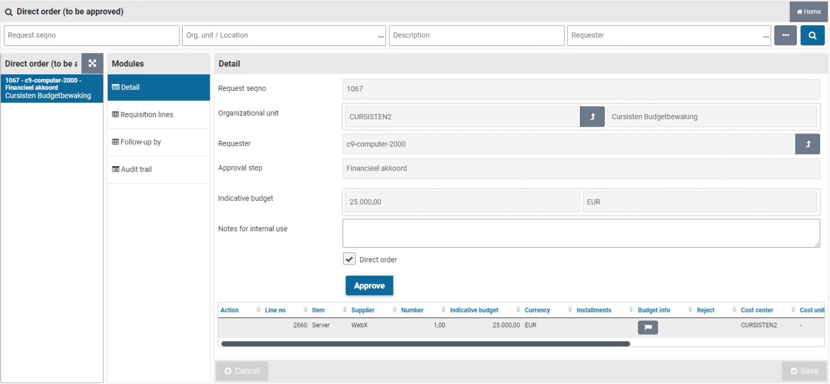Open the Requisition lines module
The width and height of the screenshot is (830, 384).
[147, 115]
